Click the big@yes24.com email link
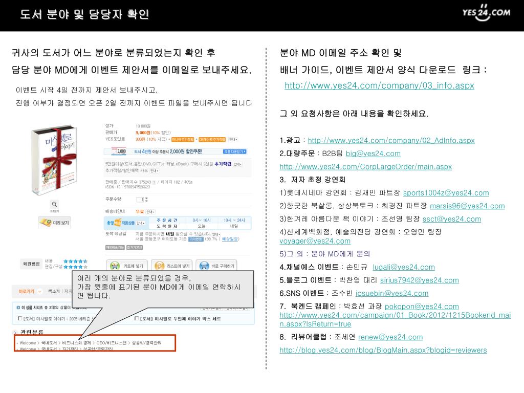This screenshot has width=524, height=393. point(373,154)
